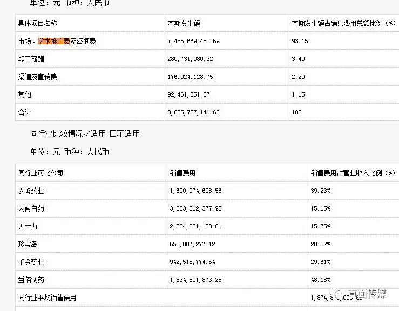Image resolution: width=399 pixels, height=311 pixels.
Task: Select the company name 天士力
Action: pyautogui.click(x=28, y=227)
